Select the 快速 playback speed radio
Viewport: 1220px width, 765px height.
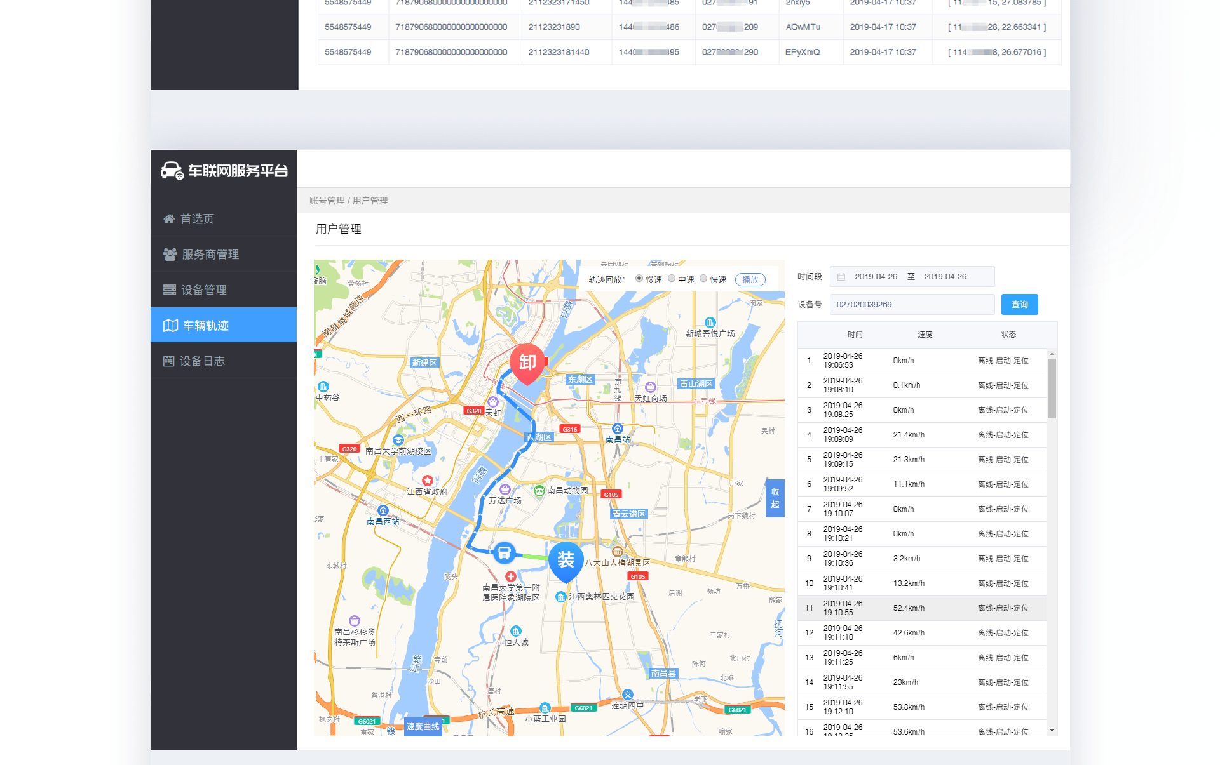click(703, 278)
